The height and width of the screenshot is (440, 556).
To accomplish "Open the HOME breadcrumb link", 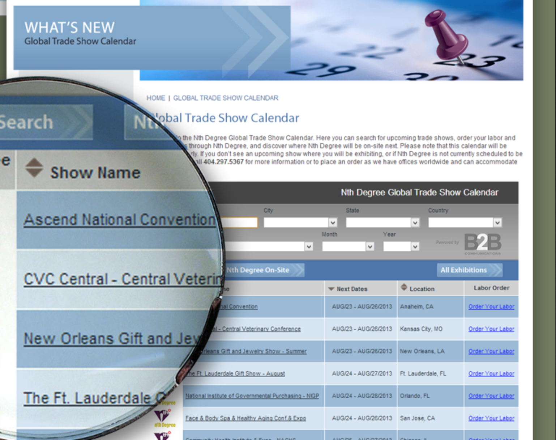I will 155,98.
